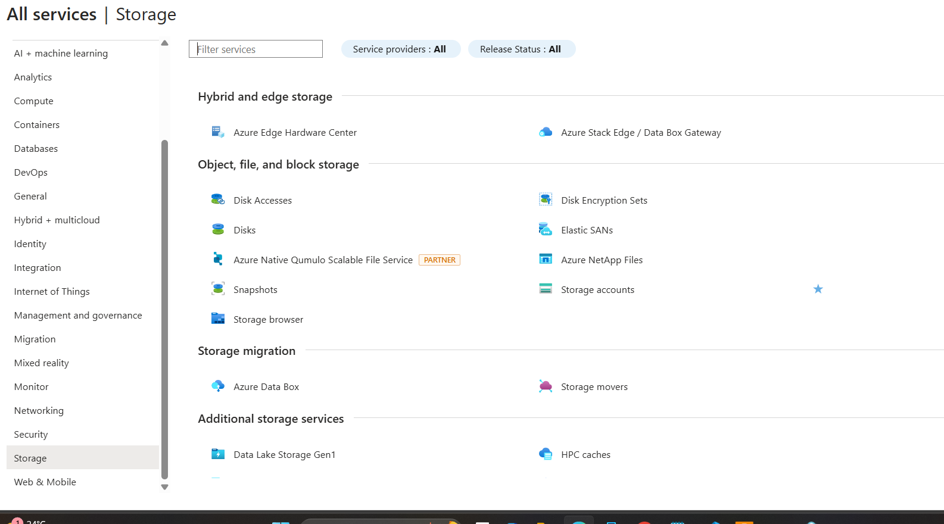
Task: Open the Elastic SANs link
Action: coord(587,230)
